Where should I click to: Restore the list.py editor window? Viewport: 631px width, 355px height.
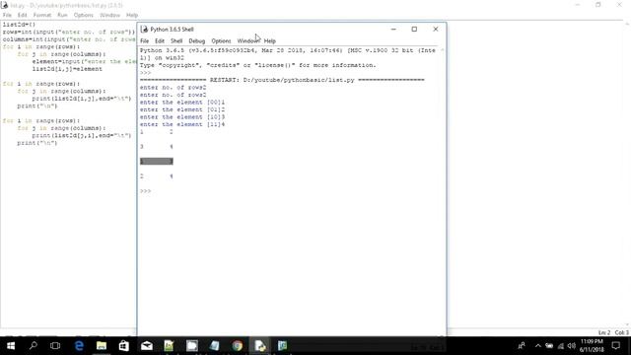pyautogui.click(x=598, y=5)
